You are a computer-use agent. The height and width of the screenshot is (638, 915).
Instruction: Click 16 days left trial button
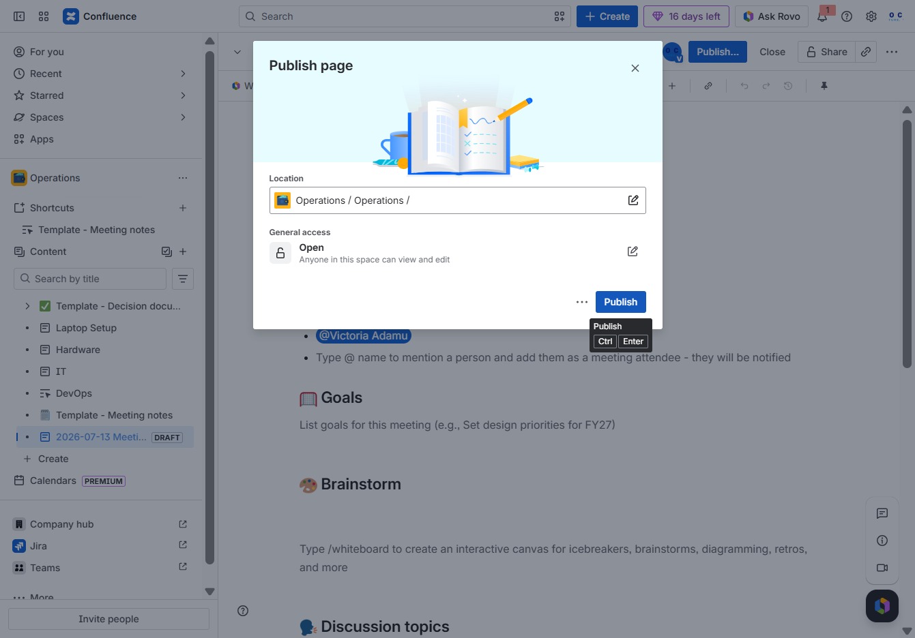pos(686,16)
